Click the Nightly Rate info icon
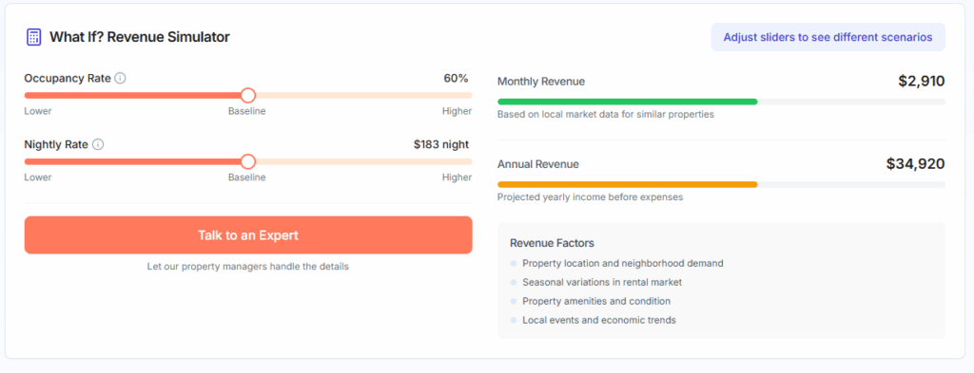This screenshot has width=974, height=373. (98, 144)
